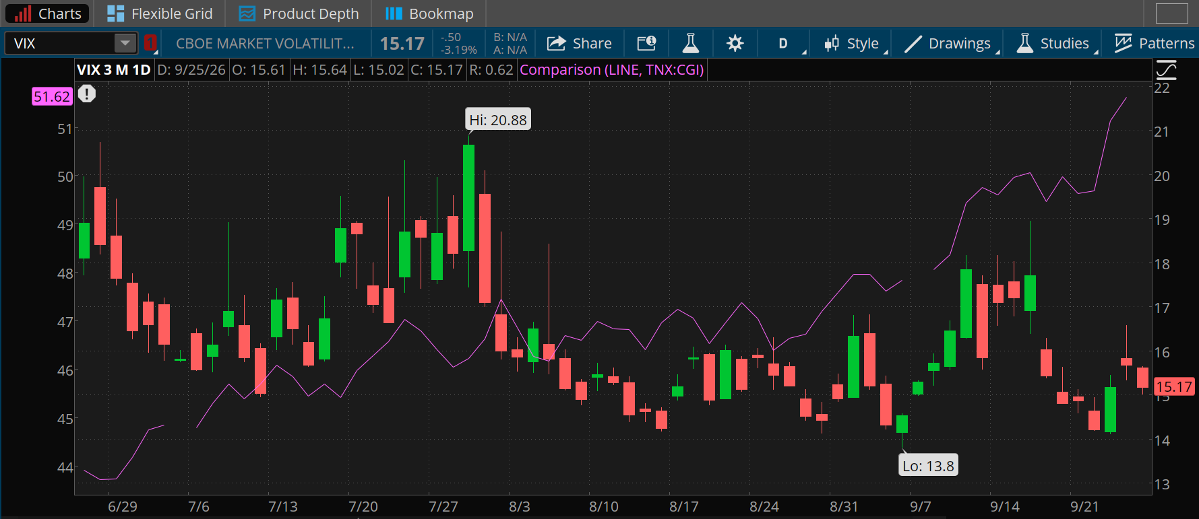The width and height of the screenshot is (1199, 519).
Task: Open the Patterns menu
Action: coord(1154,44)
